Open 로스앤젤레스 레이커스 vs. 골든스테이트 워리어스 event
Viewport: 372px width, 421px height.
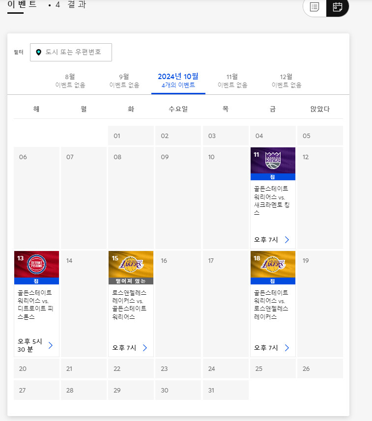pyautogui.click(x=129, y=305)
